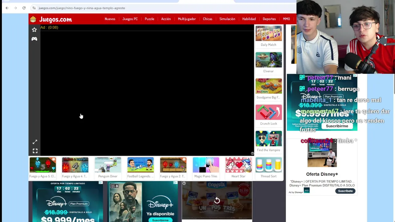Click Suscribirme button in right sidebar ad
This screenshot has height=222, width=395.
tap(337, 126)
